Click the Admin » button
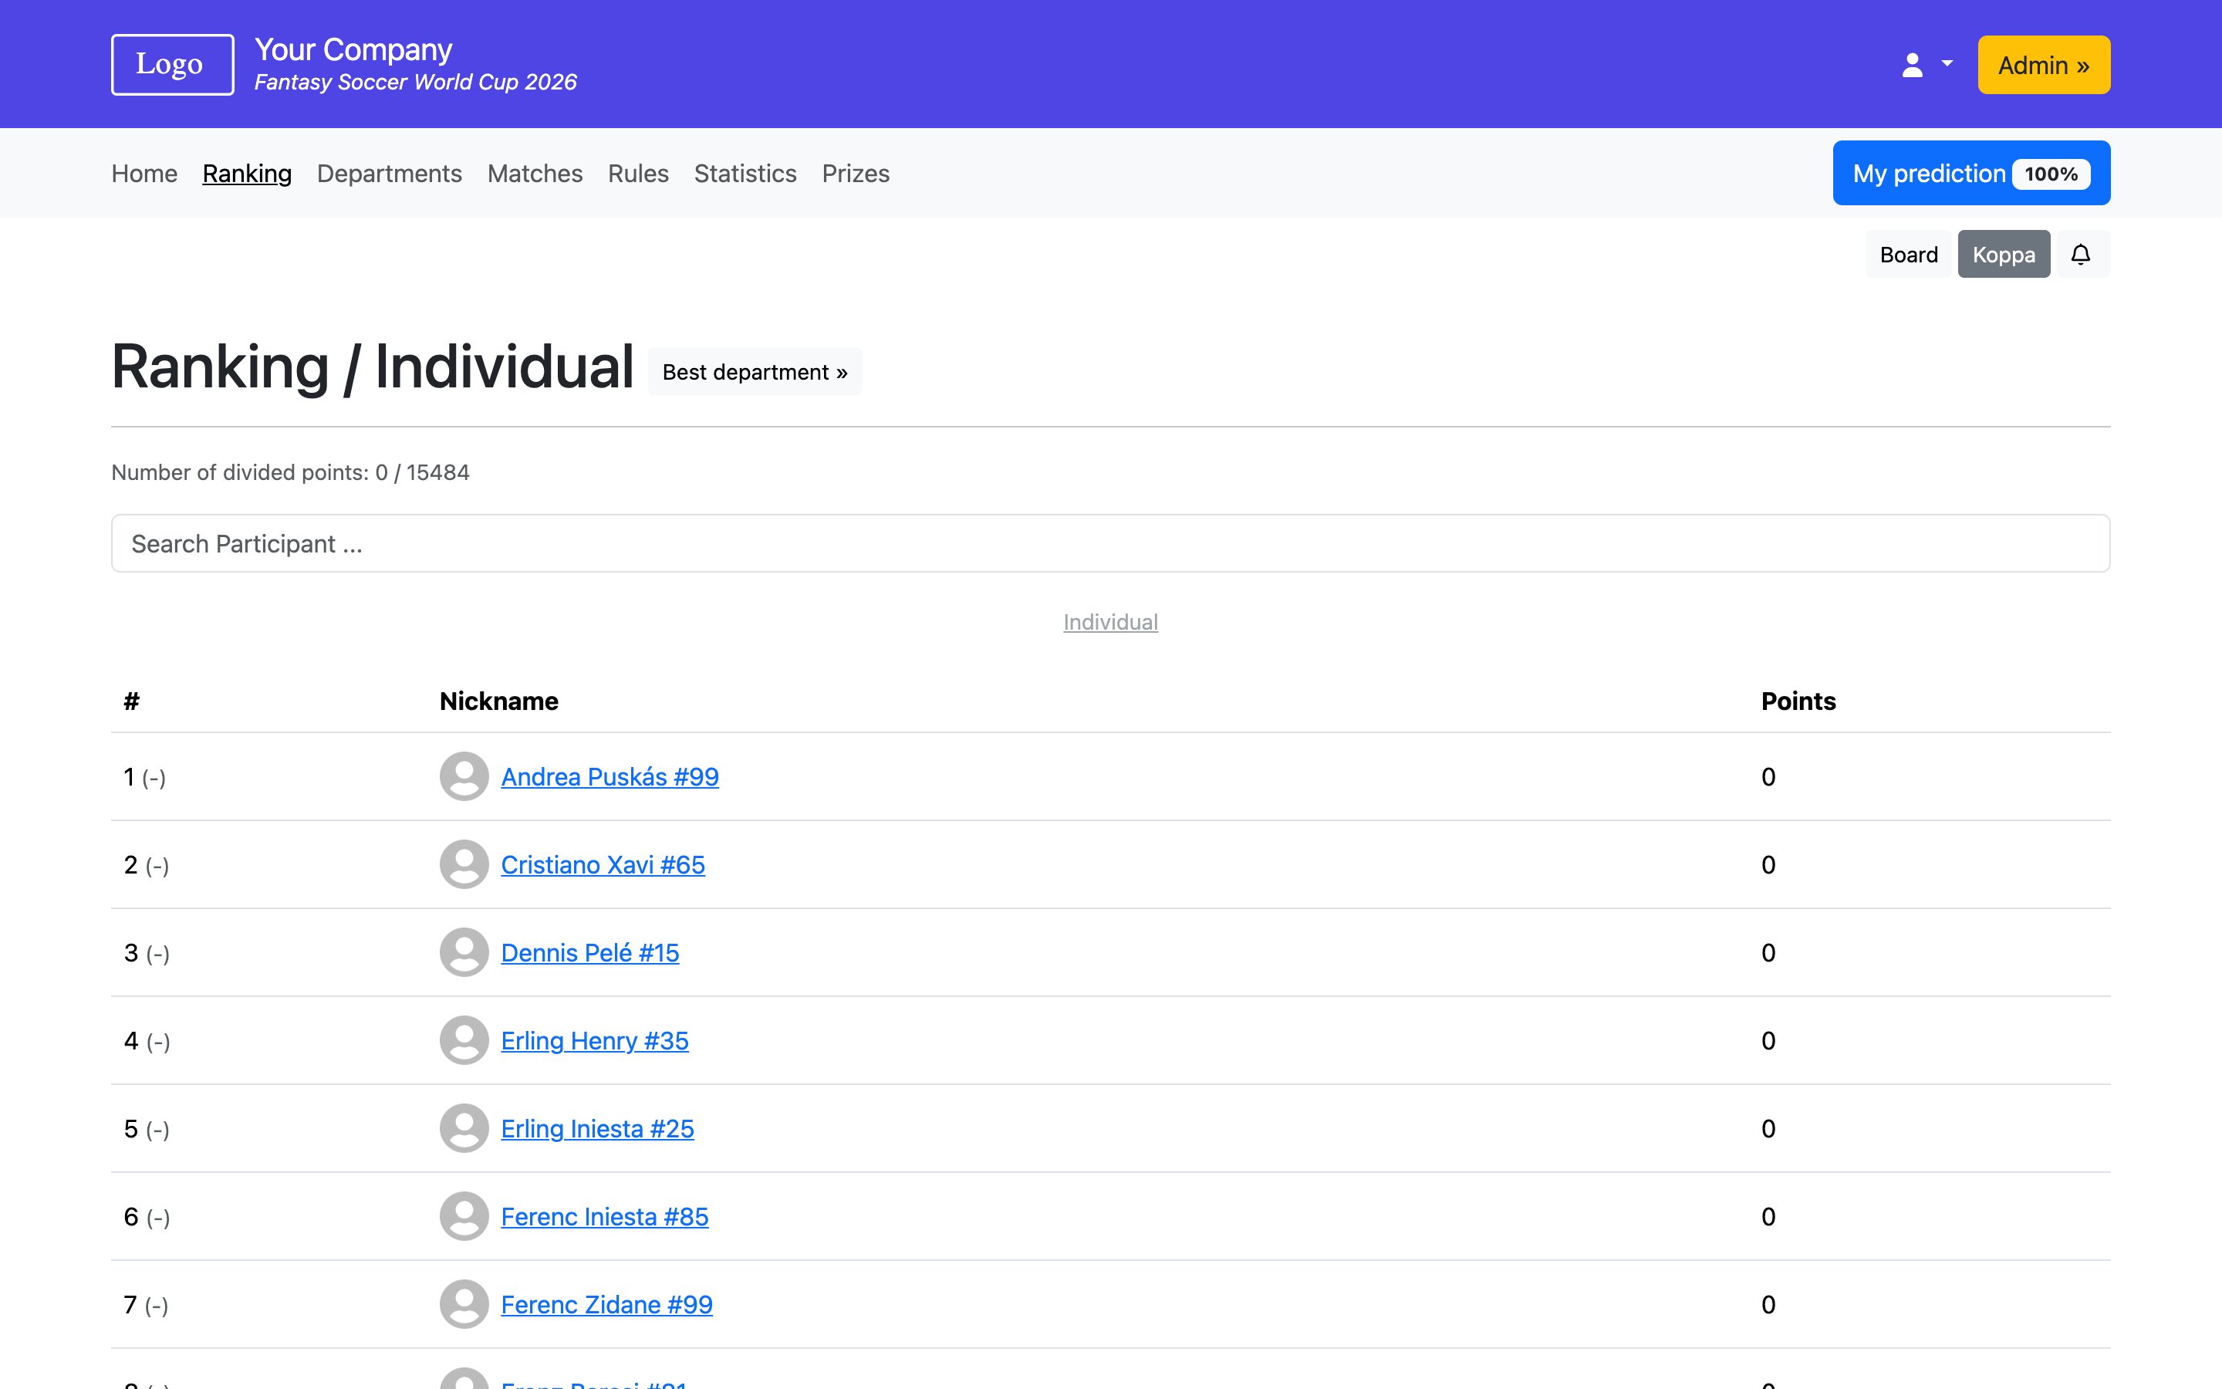This screenshot has width=2222, height=1389. point(2043,66)
